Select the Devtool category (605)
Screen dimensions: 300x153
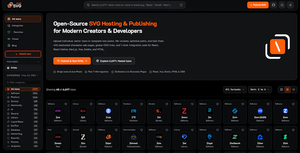tap(22, 101)
